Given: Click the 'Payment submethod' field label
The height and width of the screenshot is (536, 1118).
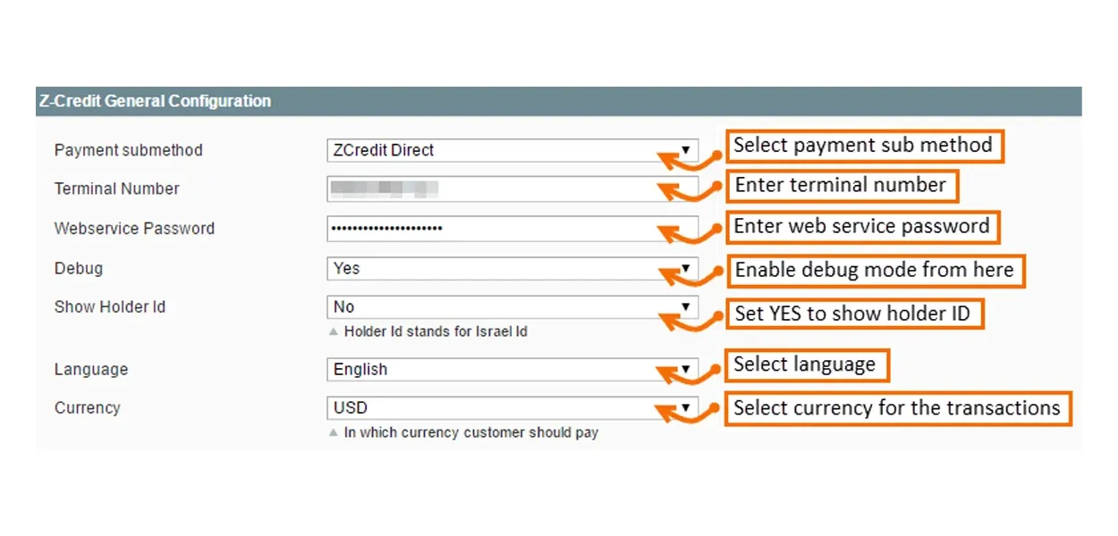Looking at the screenshot, I should [129, 150].
